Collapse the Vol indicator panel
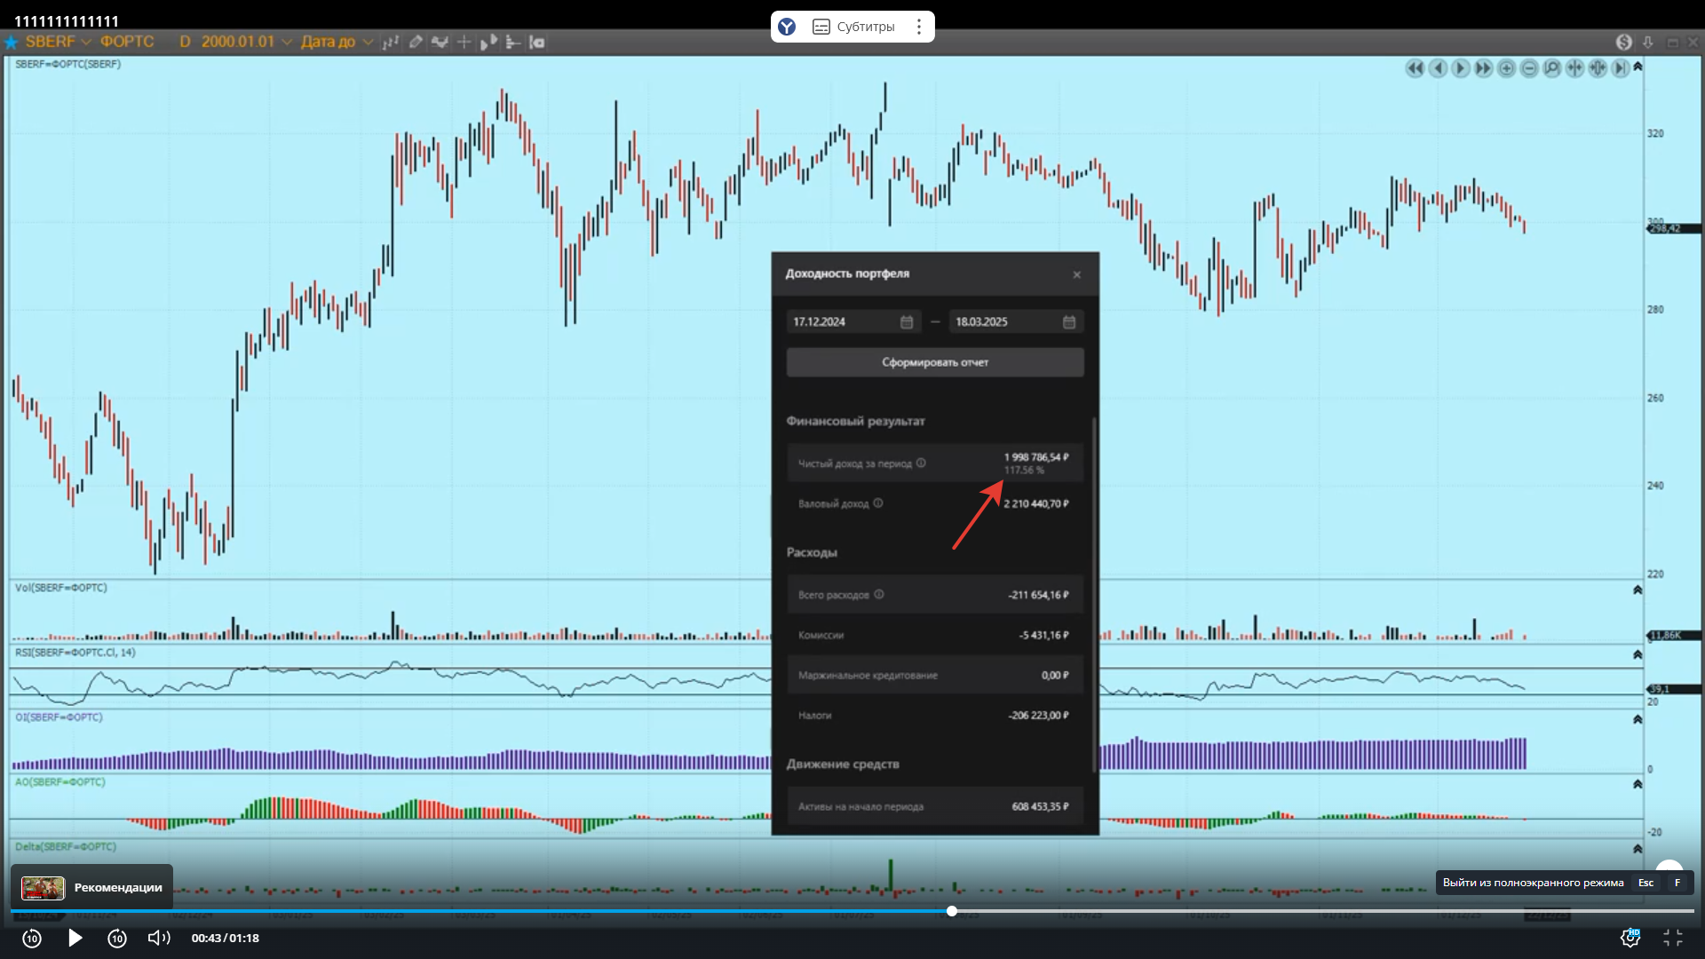The width and height of the screenshot is (1705, 959). pos(1638,590)
